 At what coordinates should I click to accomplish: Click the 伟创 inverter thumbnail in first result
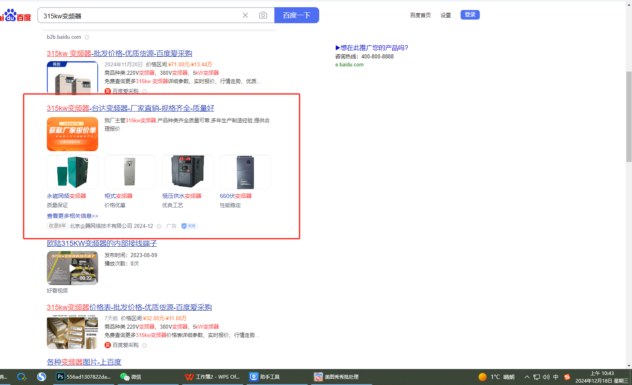pyautogui.click(x=72, y=78)
